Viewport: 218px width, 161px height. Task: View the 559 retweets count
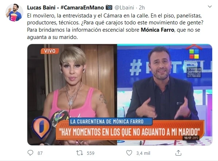pos(91,153)
